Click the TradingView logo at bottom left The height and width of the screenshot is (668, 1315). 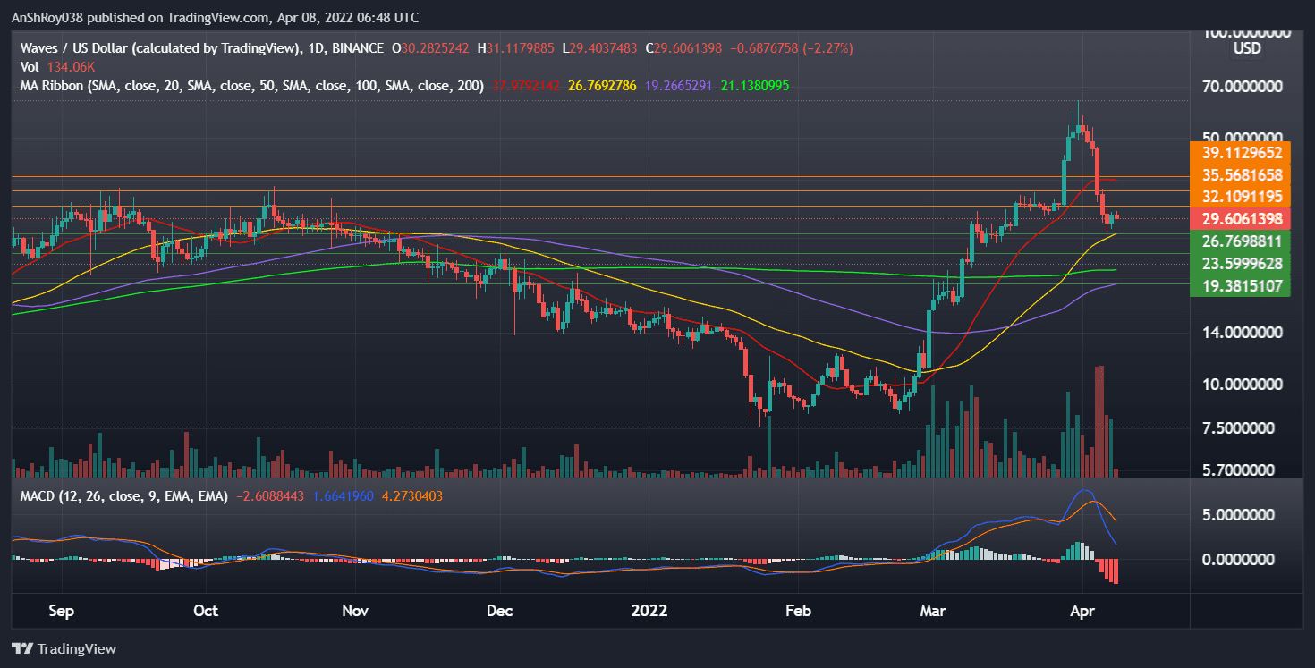tap(64, 648)
